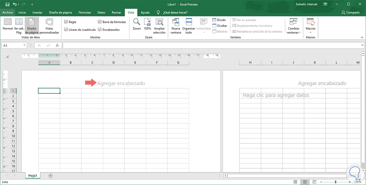Click Ampliar selección icon

coord(159,22)
